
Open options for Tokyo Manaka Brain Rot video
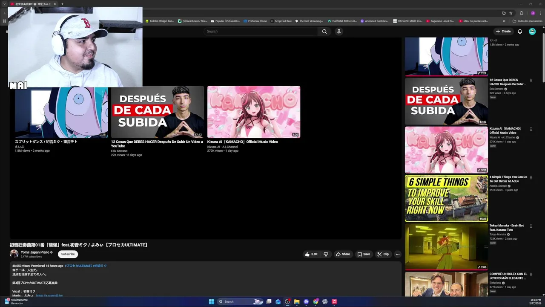click(x=531, y=226)
